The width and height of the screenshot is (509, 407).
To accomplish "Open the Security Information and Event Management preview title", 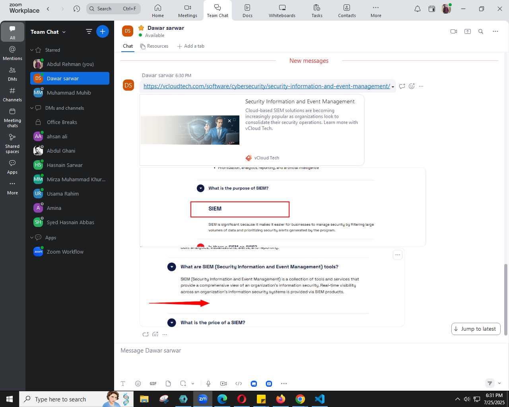I will tap(300, 102).
